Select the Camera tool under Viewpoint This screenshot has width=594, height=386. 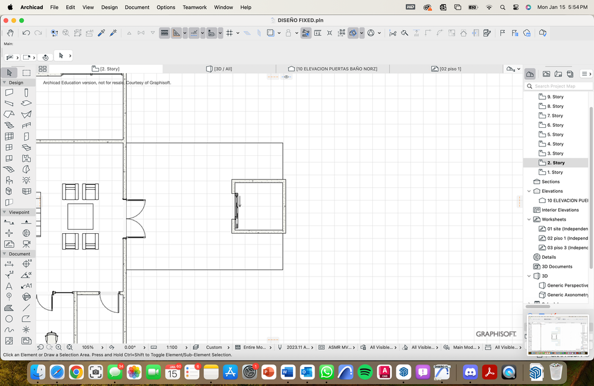point(26,243)
